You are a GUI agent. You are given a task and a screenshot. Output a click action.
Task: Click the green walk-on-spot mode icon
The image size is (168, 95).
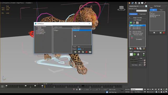(x=135, y=54)
